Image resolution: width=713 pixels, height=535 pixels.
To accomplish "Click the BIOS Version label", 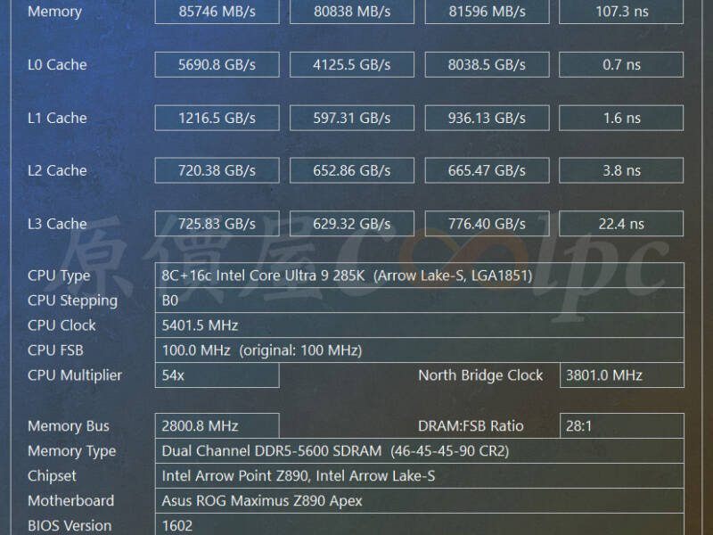I will pos(70,525).
